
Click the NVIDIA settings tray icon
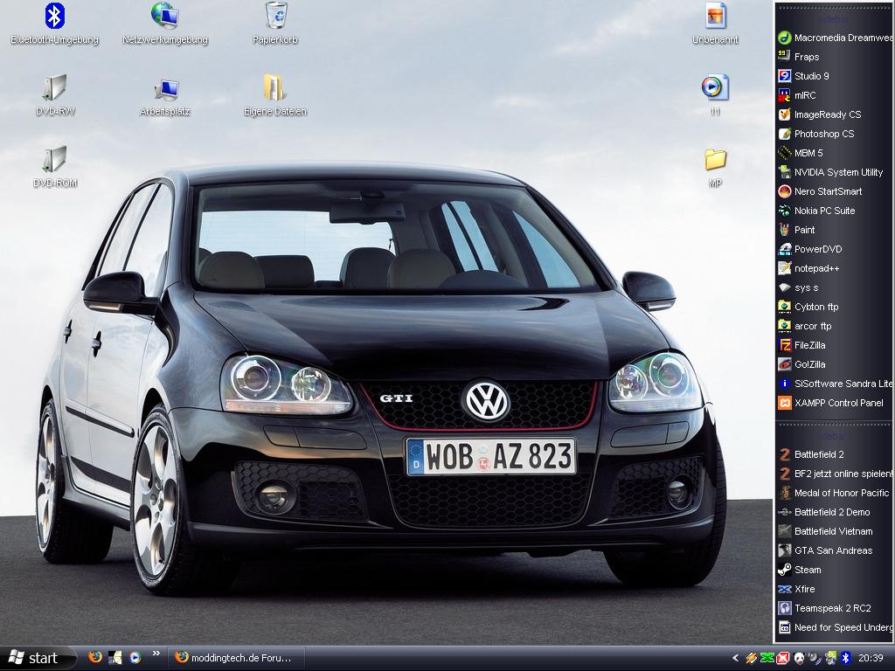[830, 658]
